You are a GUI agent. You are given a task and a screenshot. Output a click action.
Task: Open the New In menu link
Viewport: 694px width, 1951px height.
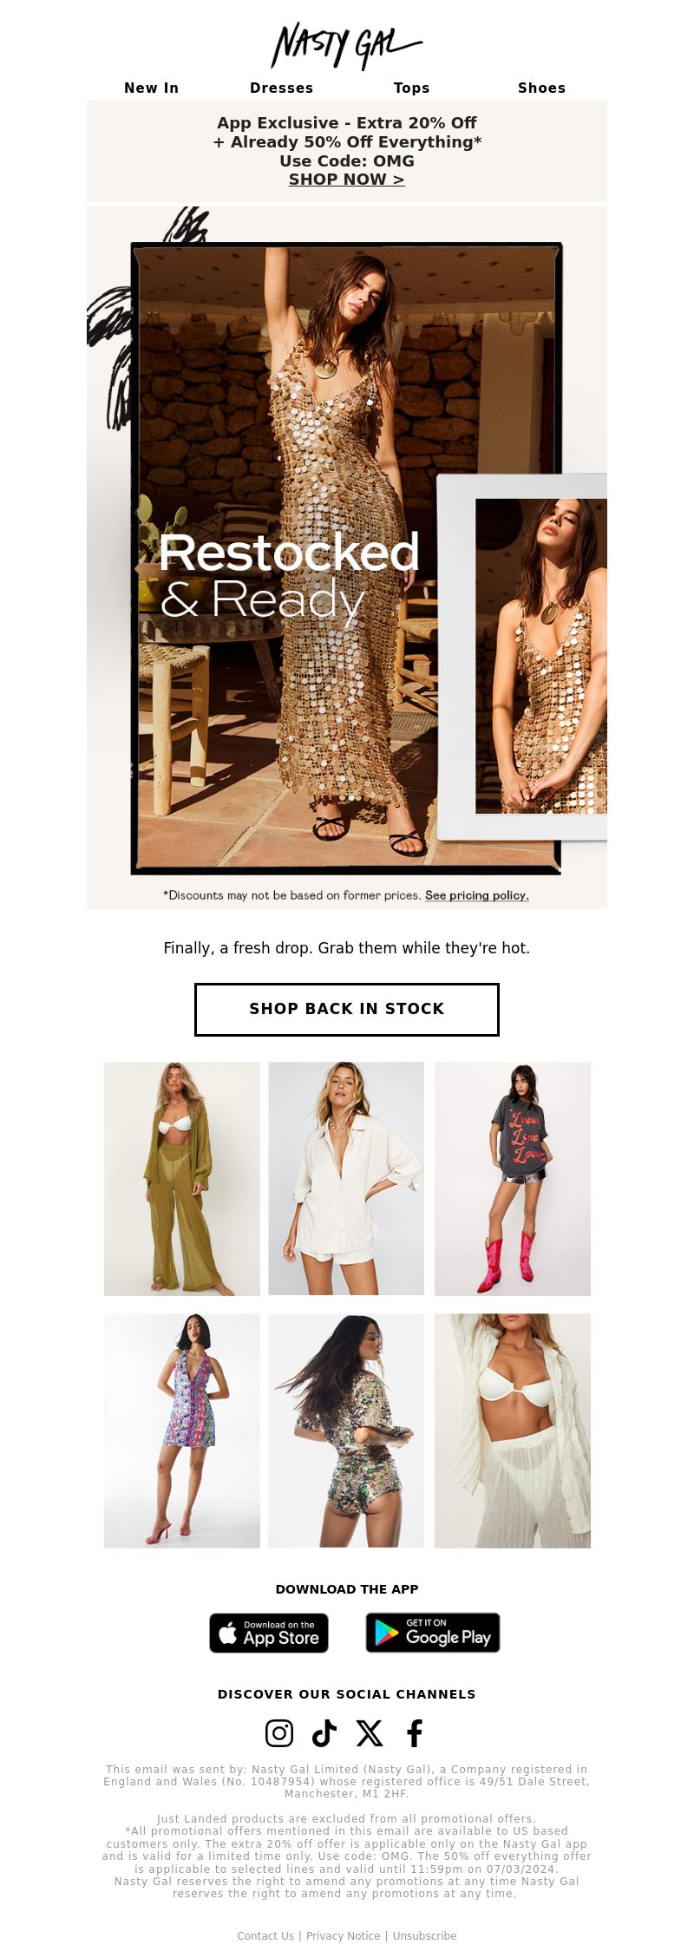click(152, 88)
